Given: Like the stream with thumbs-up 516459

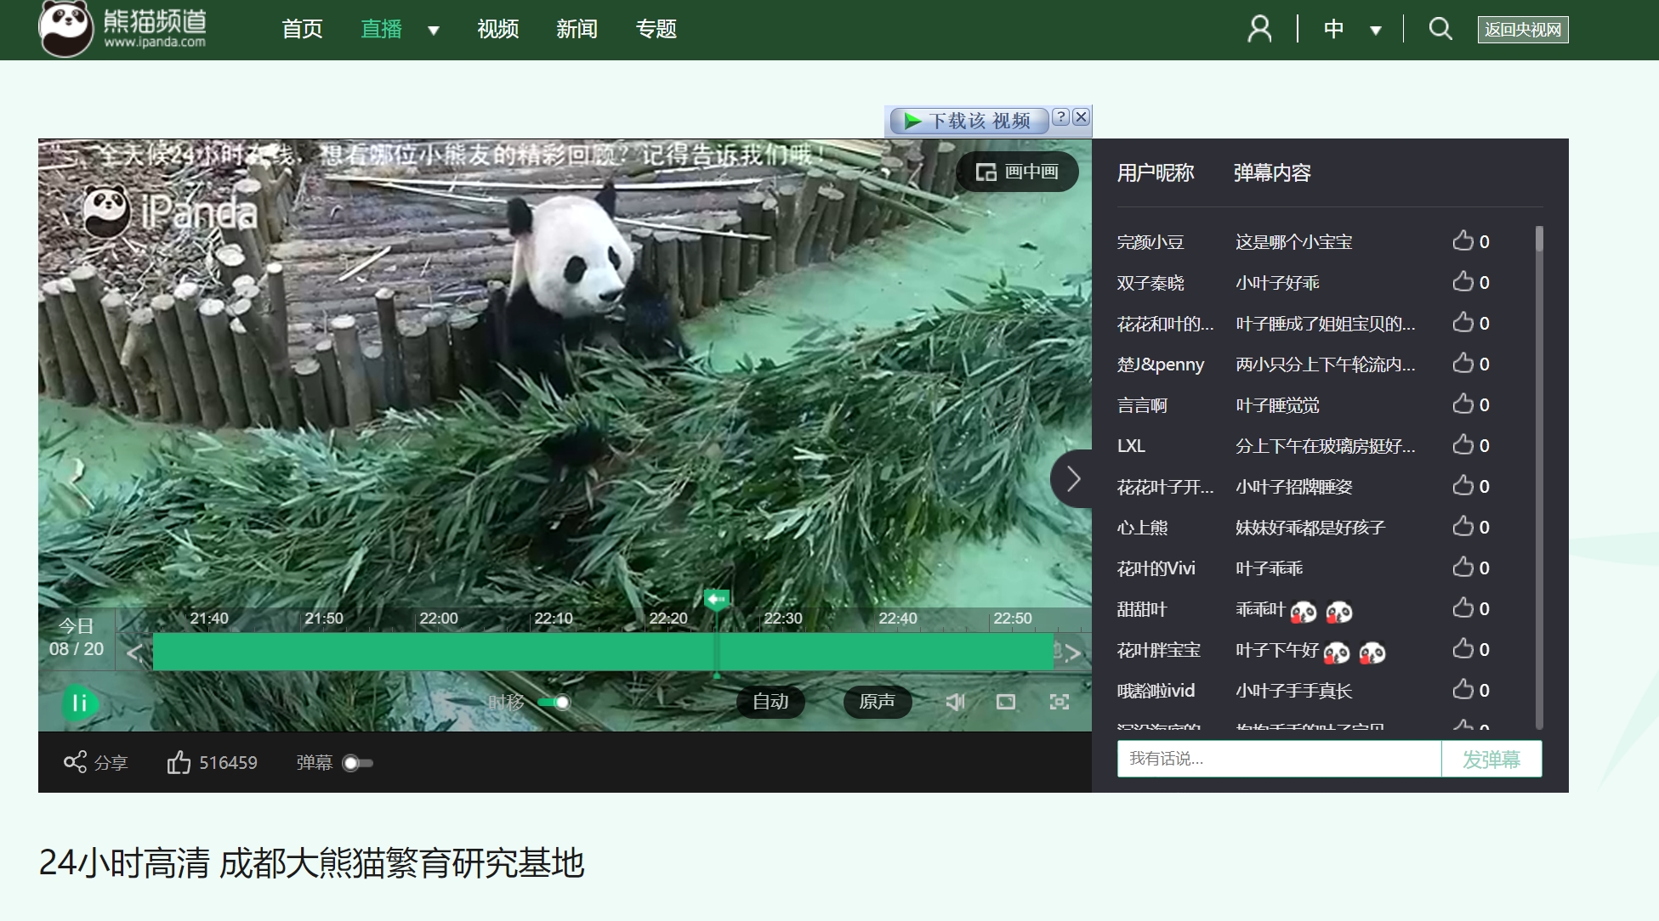Looking at the screenshot, I should coord(179,762).
